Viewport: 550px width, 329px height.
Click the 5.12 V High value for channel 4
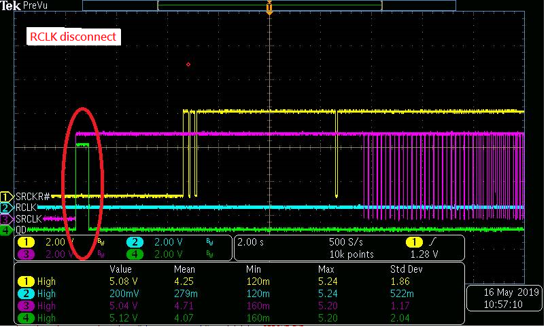click(x=124, y=318)
